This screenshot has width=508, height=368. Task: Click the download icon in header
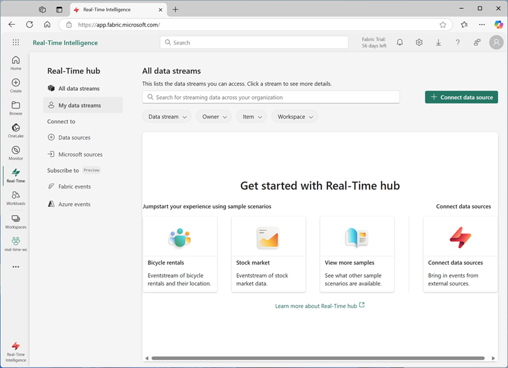[x=438, y=43]
